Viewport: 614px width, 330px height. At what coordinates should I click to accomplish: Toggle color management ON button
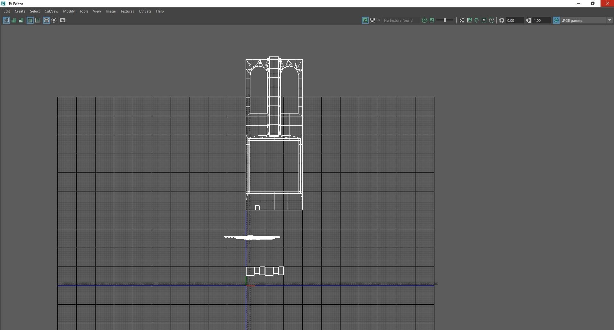556,20
